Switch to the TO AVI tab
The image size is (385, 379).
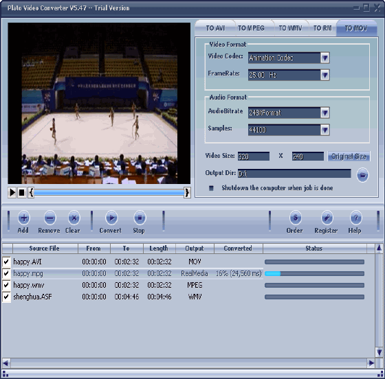tap(215, 28)
